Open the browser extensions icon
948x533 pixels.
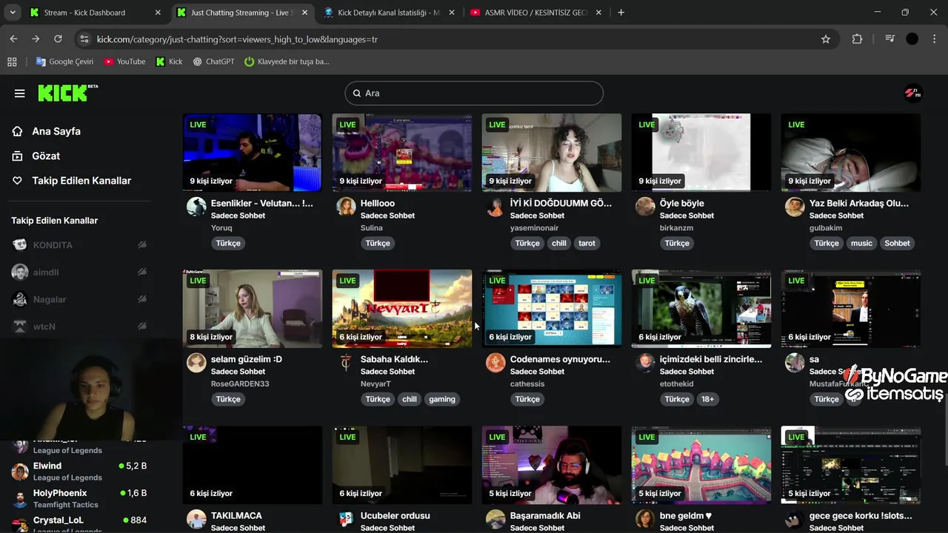[857, 39]
